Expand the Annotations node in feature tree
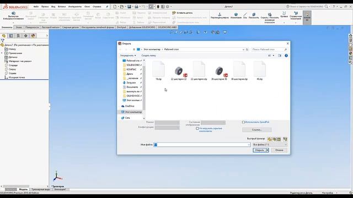This screenshot has width=353, height=198. tap(2, 53)
